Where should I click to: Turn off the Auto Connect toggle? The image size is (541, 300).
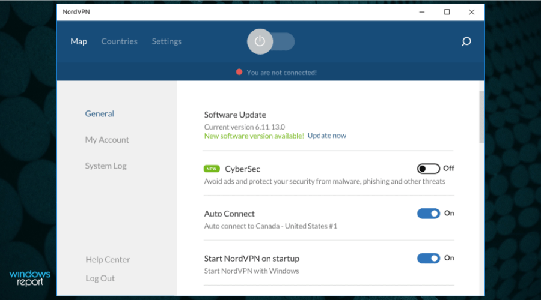[429, 214]
